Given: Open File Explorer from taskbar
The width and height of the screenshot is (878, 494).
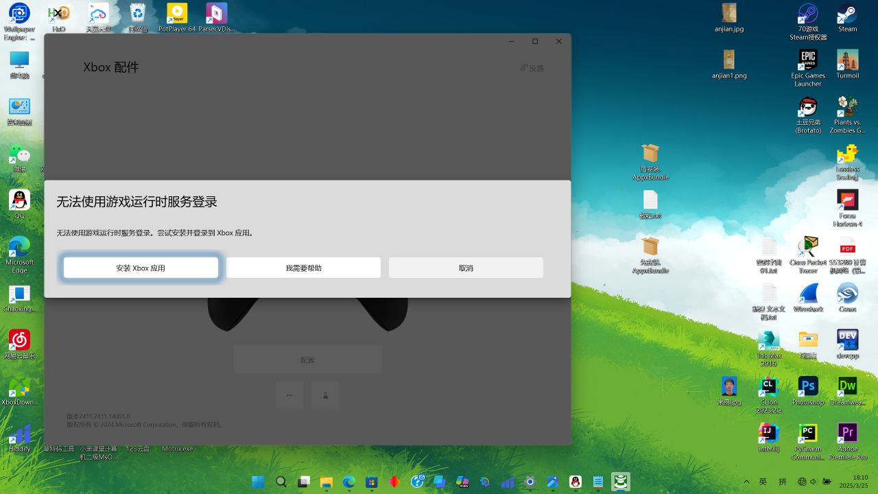Looking at the screenshot, I should pyautogui.click(x=326, y=482).
